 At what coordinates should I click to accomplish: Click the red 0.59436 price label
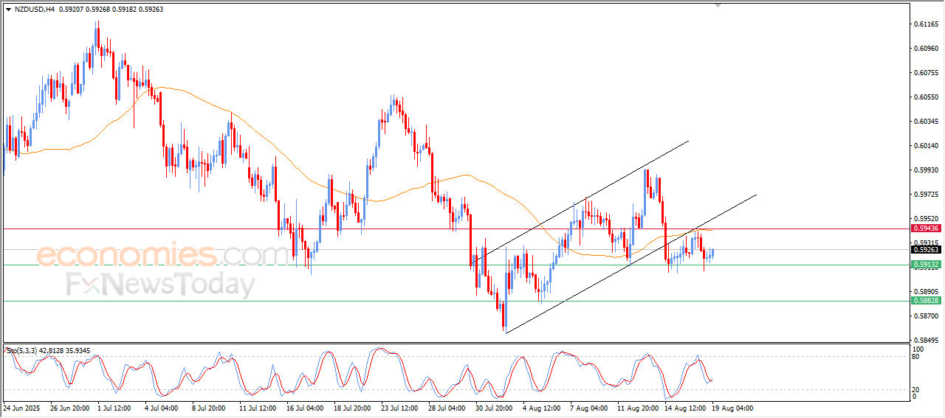coord(924,229)
